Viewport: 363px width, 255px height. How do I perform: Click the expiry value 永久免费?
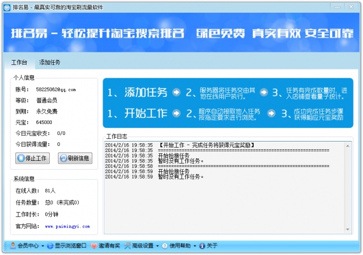47,111
